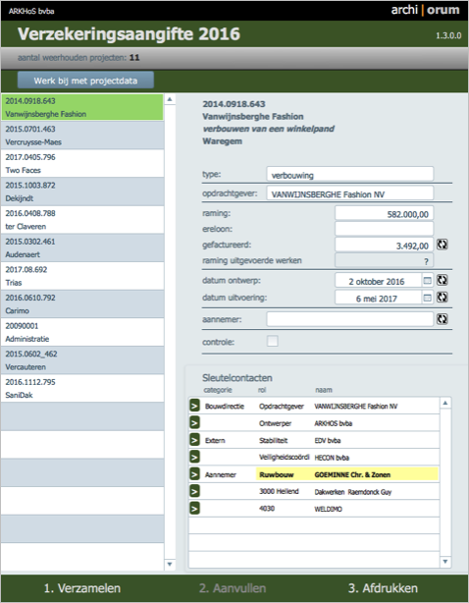The width and height of the screenshot is (469, 603).
Task: Select project 20090001 Administratie
Action: (82, 332)
